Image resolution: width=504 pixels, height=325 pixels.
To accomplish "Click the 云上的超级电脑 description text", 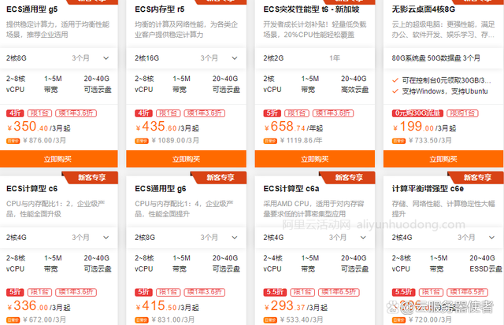I will click(443, 30).
